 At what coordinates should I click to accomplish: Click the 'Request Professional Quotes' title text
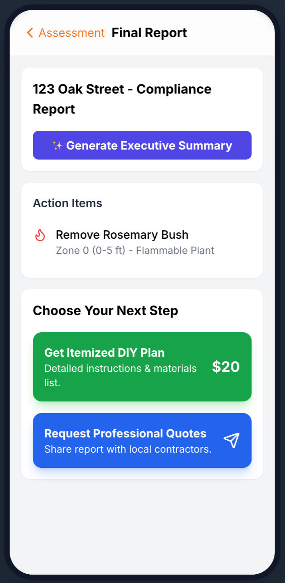coord(125,433)
